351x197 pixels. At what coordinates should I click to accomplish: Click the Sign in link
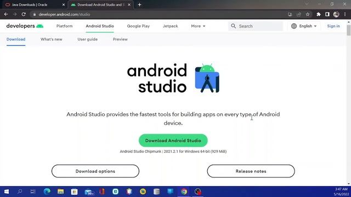tap(333, 26)
